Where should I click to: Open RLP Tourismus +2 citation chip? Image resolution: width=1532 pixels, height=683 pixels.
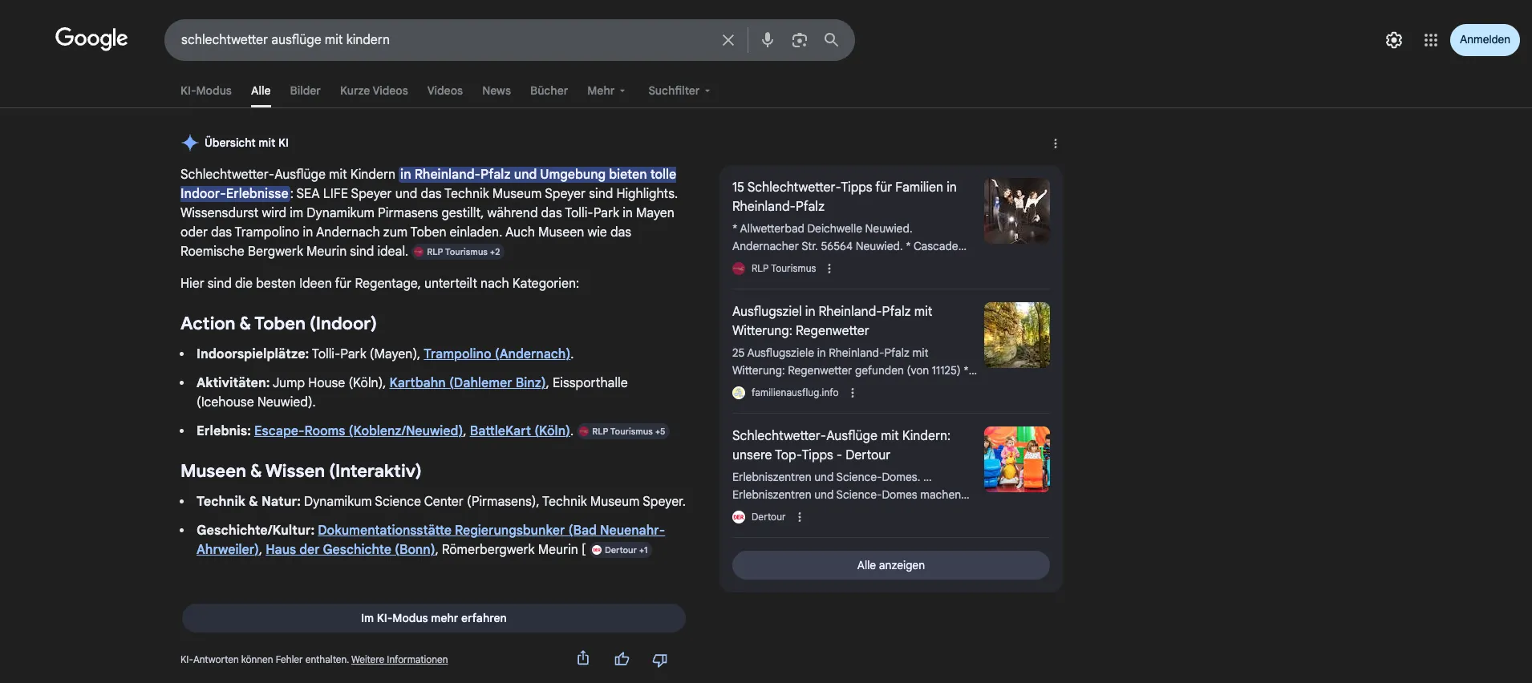click(x=458, y=252)
